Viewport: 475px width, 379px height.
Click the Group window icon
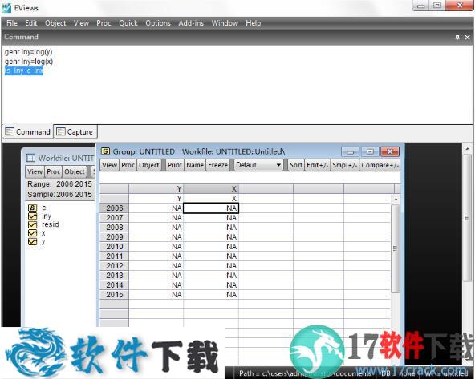point(105,151)
